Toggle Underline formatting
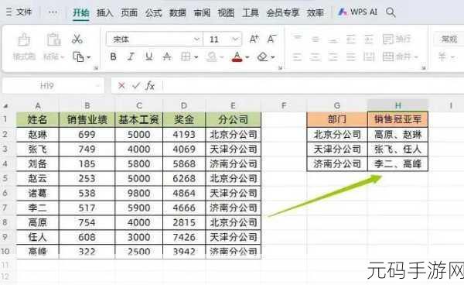The image size is (464, 285). click(148, 57)
